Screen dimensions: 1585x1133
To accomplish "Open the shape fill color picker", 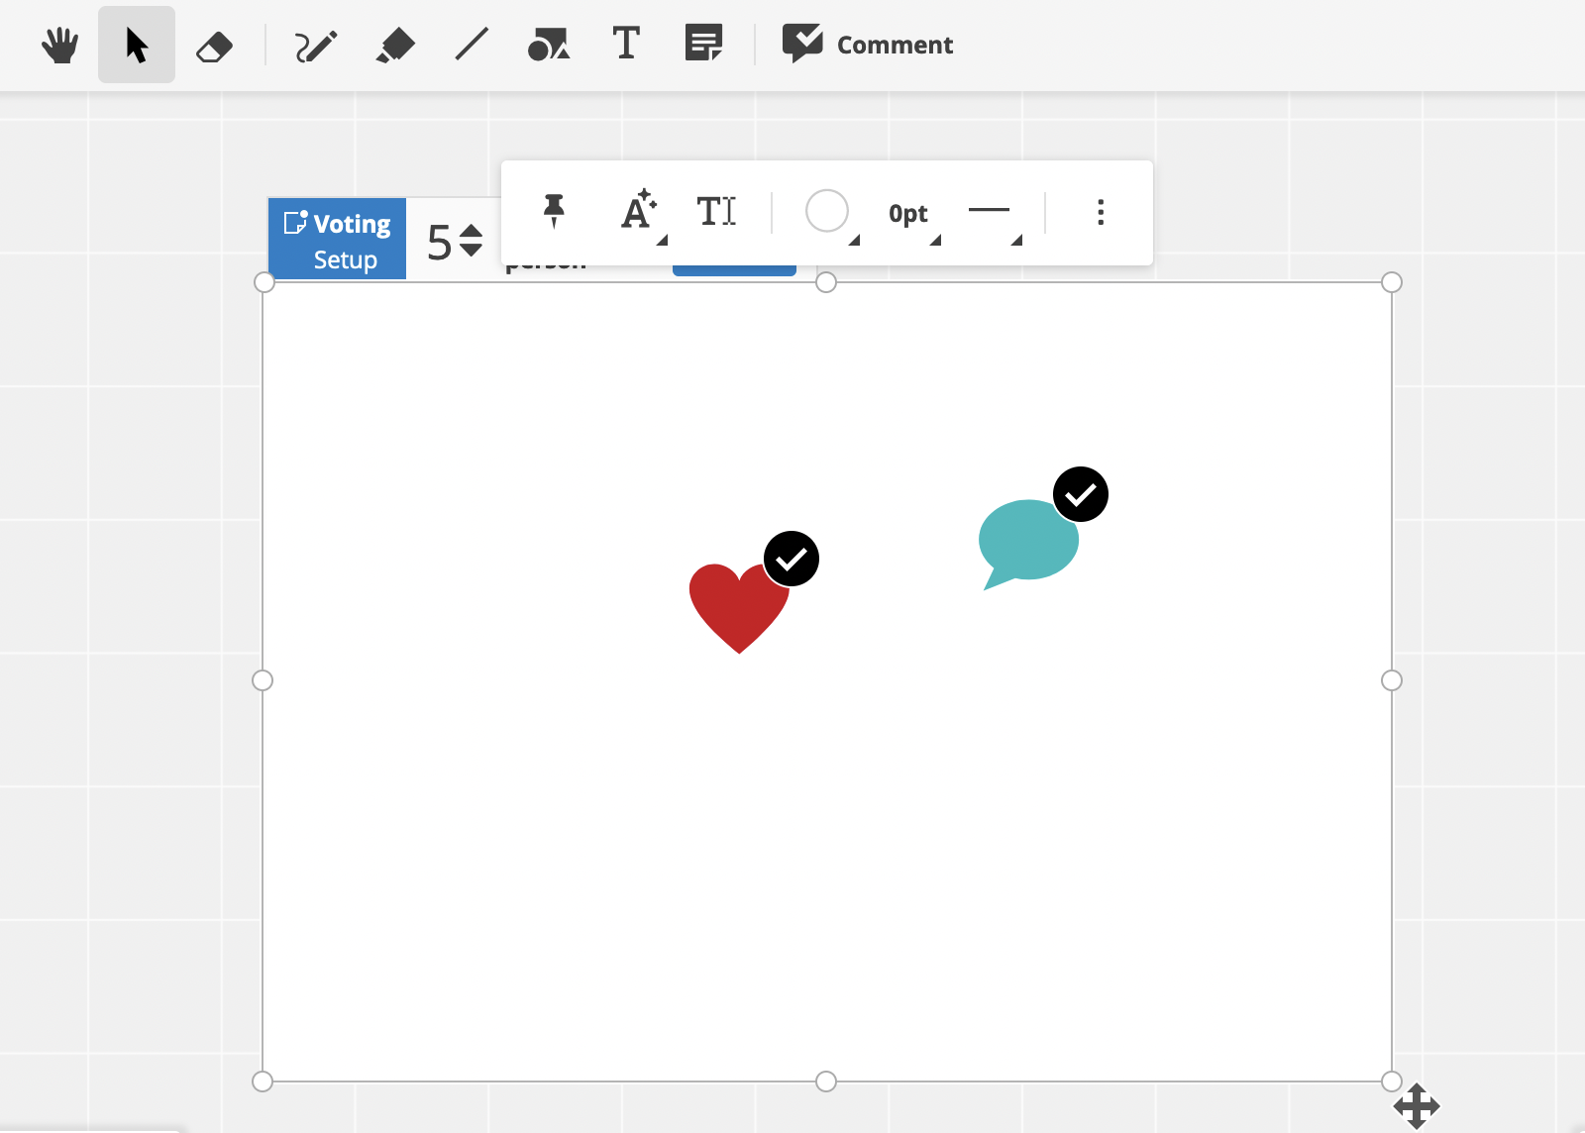I will click(x=828, y=212).
